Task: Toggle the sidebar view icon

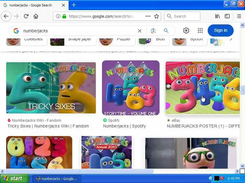Action: [227, 16]
